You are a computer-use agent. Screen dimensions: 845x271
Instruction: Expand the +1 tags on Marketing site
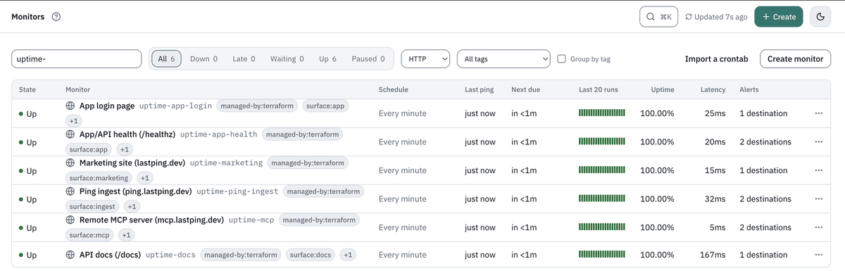click(145, 178)
